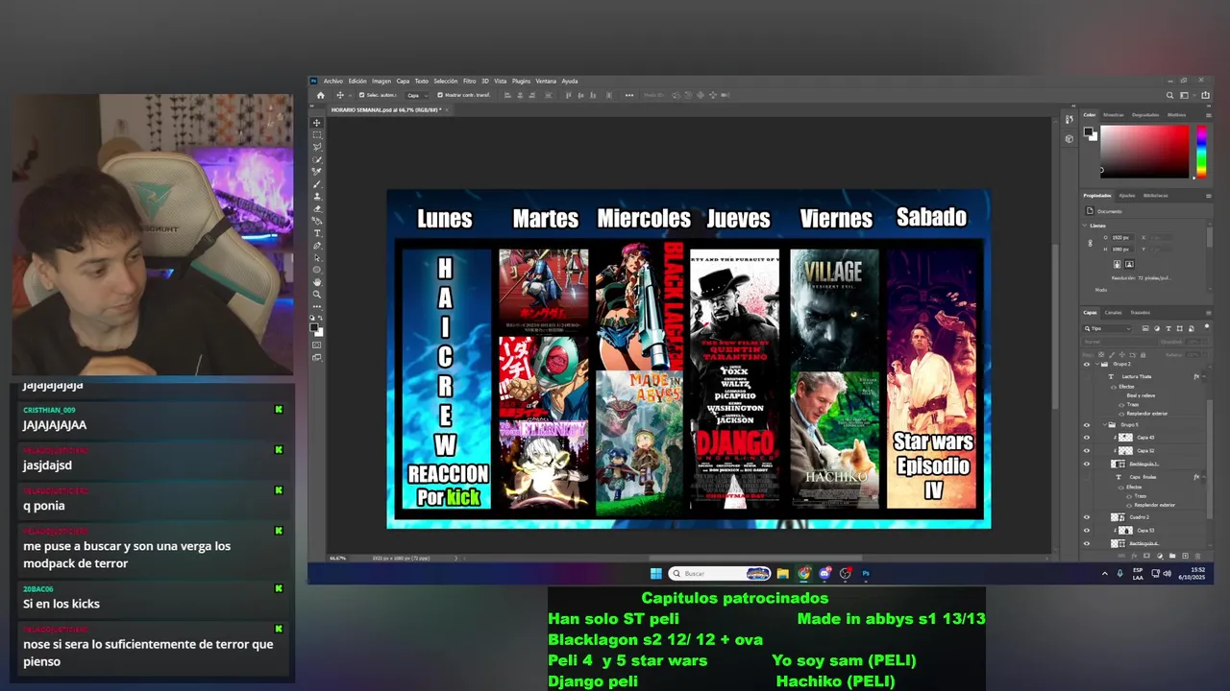1230x691 pixels.
Task: Click the foreground color swatch in Color panel
Action: point(1088,131)
